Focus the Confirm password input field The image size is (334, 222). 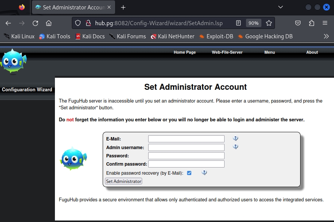187,164
